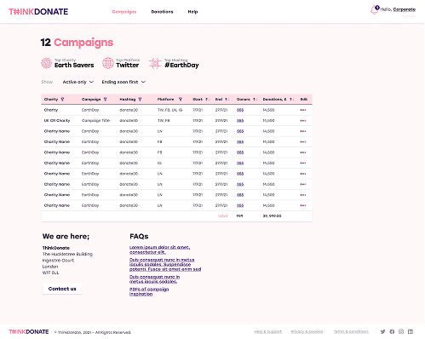
Task: Click the Top Charity Earth Savers icon
Action: 46,63
